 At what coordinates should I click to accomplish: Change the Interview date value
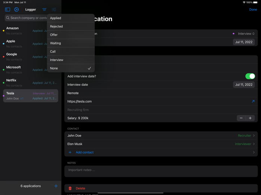click(244, 85)
